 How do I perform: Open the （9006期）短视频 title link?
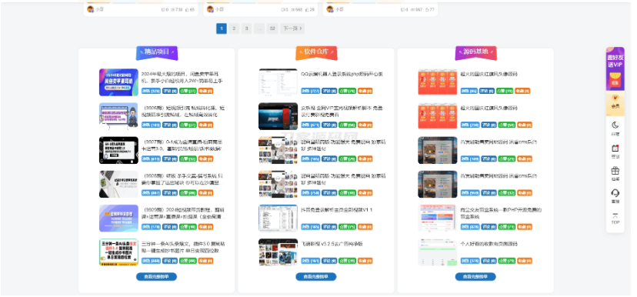pos(183,112)
